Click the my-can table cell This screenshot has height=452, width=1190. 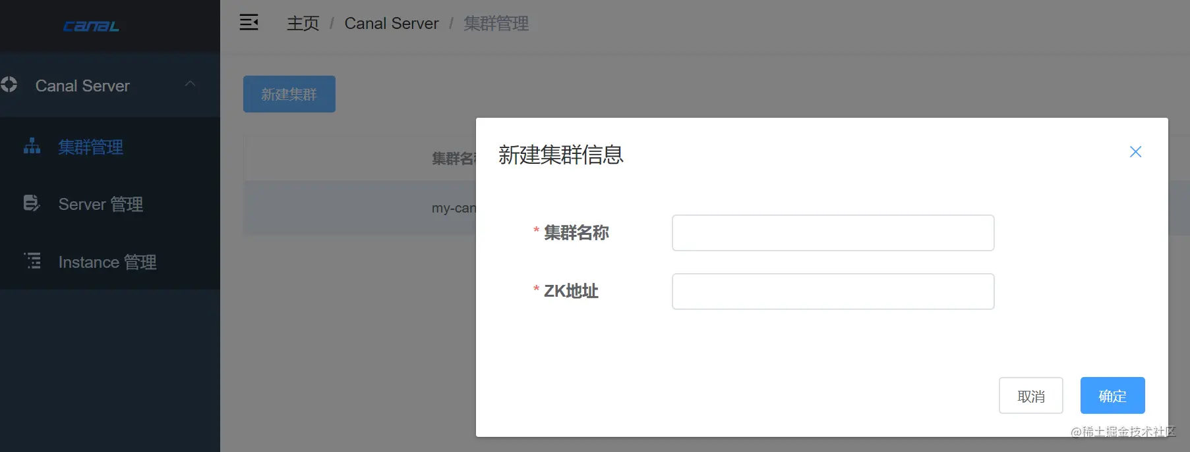pyautogui.click(x=454, y=208)
